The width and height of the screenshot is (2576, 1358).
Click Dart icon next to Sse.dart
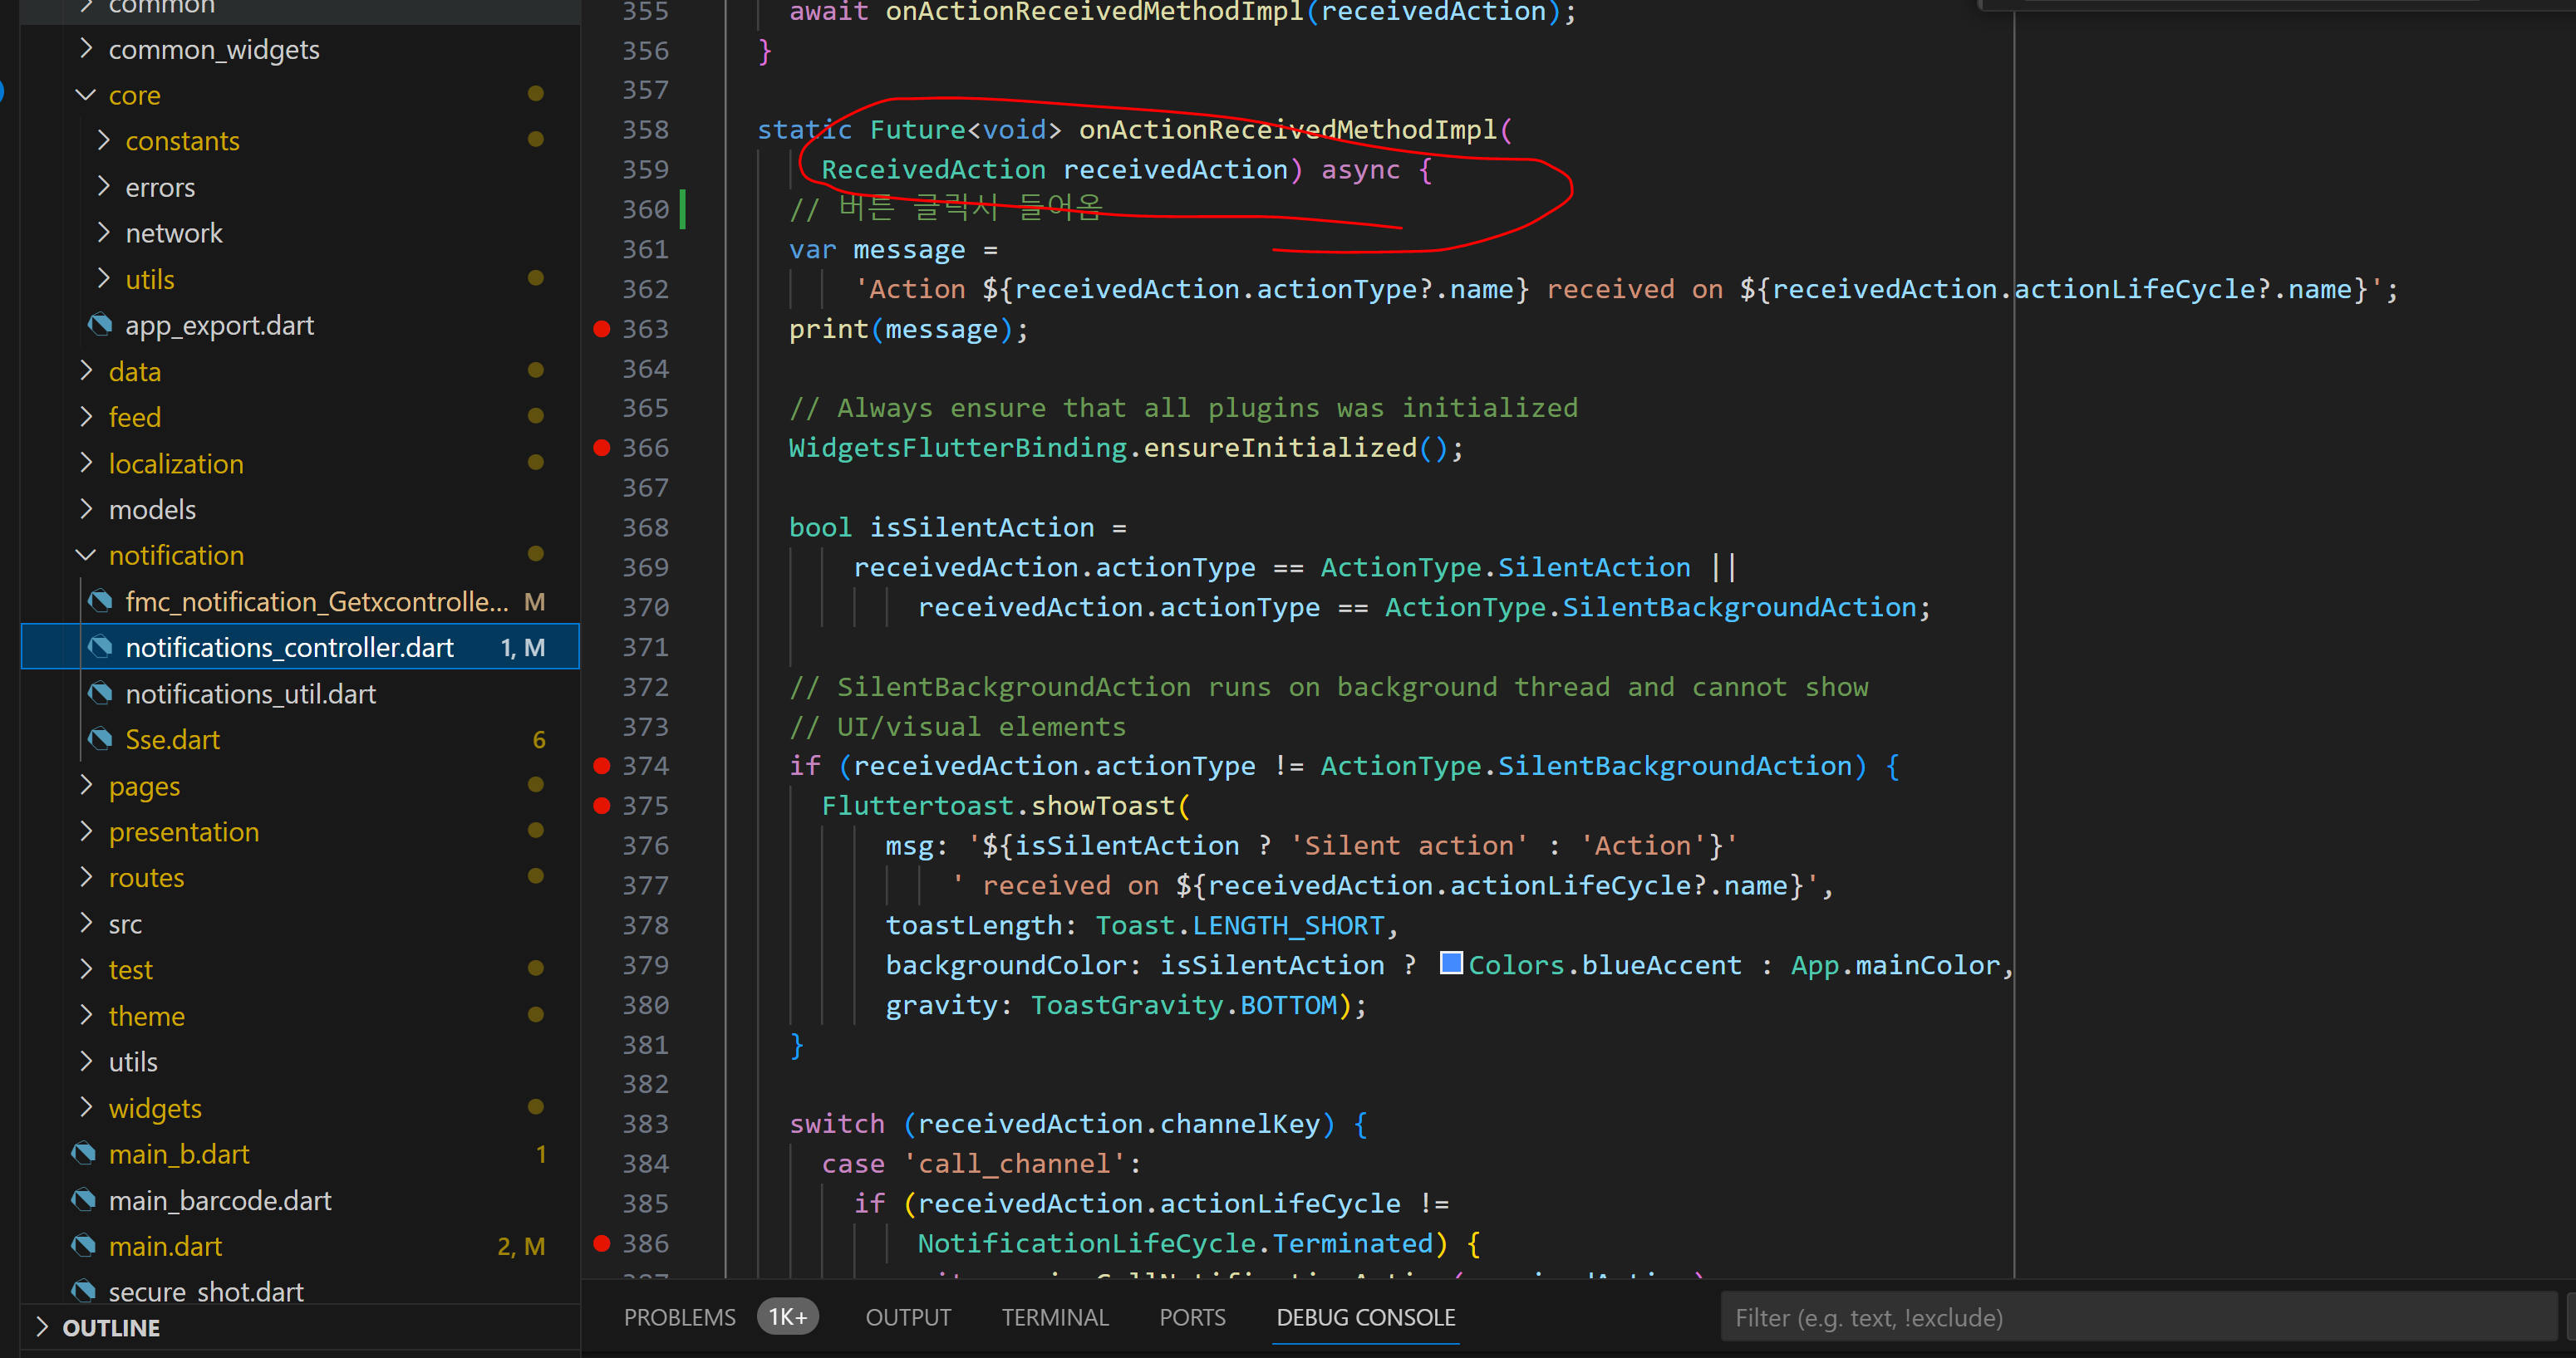(99, 739)
